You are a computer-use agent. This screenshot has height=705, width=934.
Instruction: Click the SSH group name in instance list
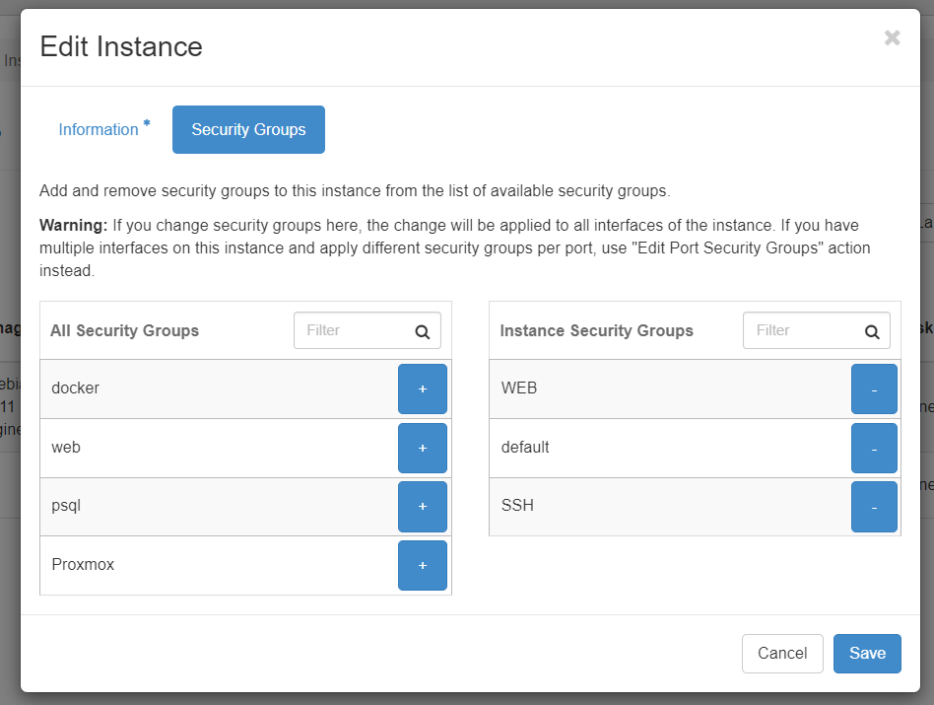[x=517, y=506]
